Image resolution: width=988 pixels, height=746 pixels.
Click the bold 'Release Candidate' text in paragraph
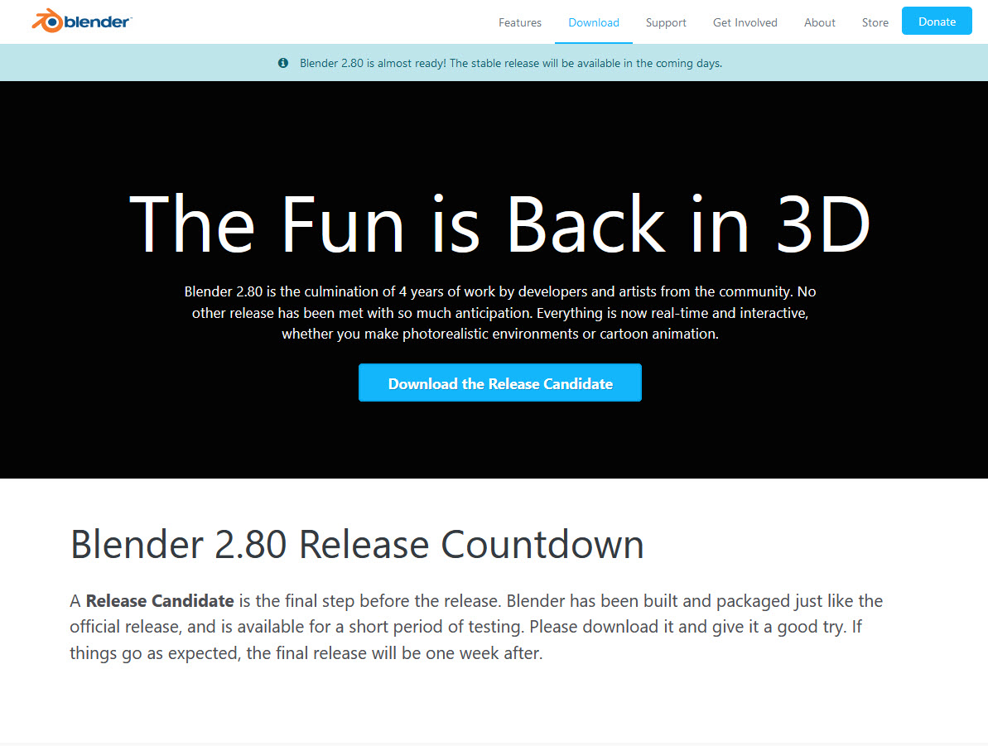160,601
